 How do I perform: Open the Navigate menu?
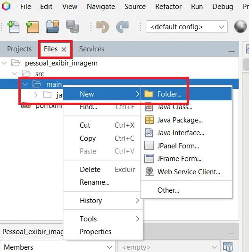101,7
